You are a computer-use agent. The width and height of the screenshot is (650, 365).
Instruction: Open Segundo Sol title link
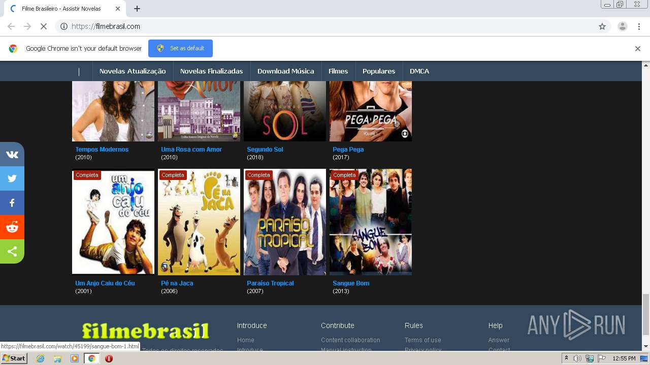point(265,150)
